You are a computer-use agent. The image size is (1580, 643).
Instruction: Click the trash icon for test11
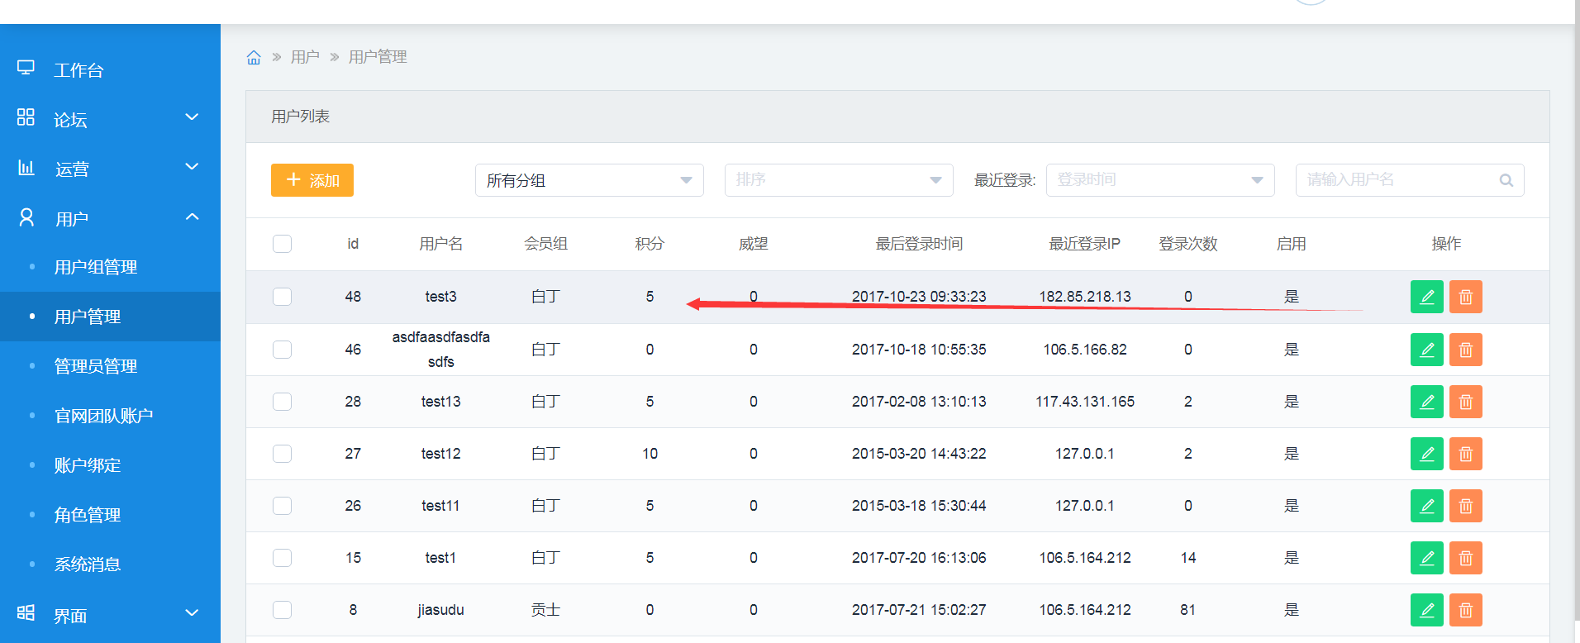[x=1465, y=506]
